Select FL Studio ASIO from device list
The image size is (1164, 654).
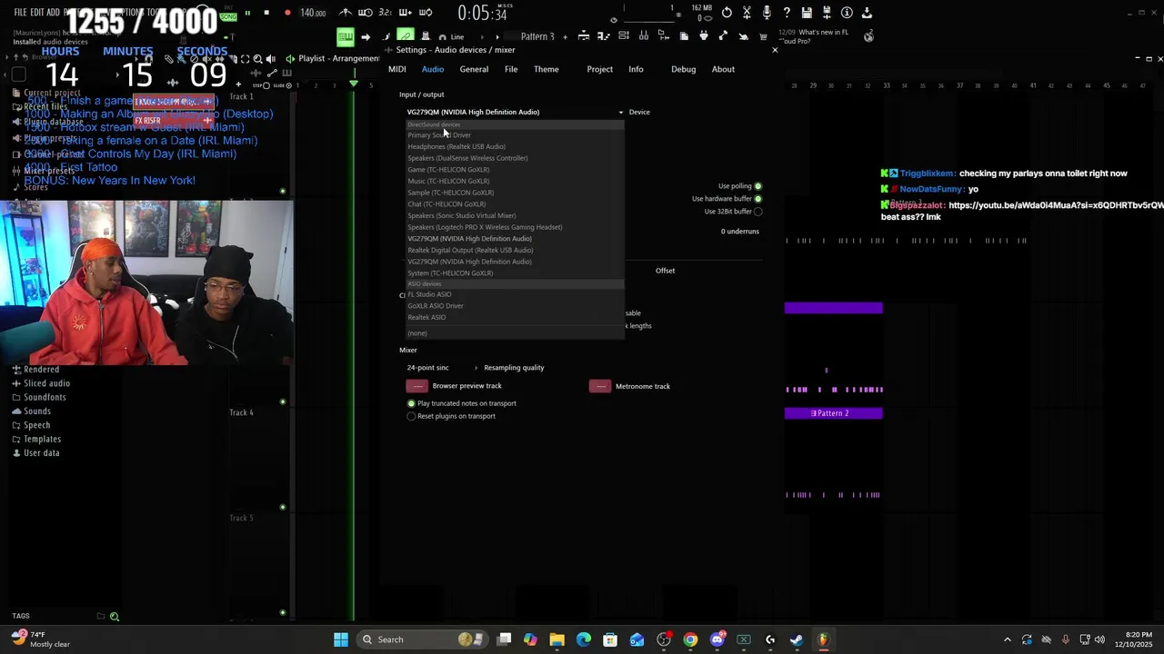point(515,294)
